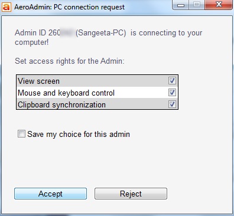Viewport: 234px width, 216px height.
Task: Click the blurred Admin ID number
Action: click(x=62, y=32)
